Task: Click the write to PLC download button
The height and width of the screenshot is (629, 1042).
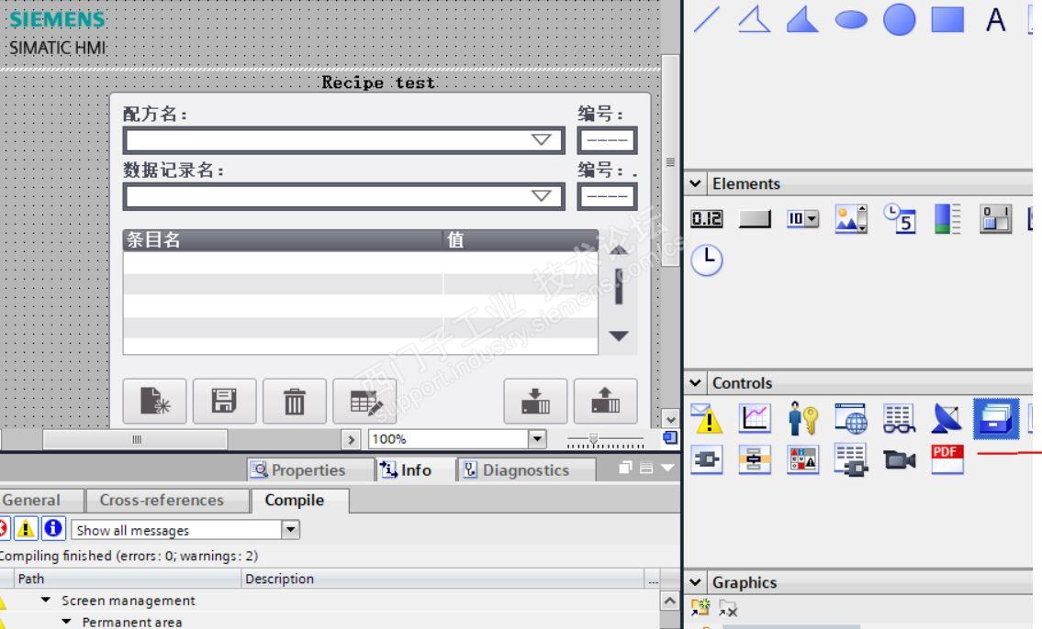Action: click(535, 401)
